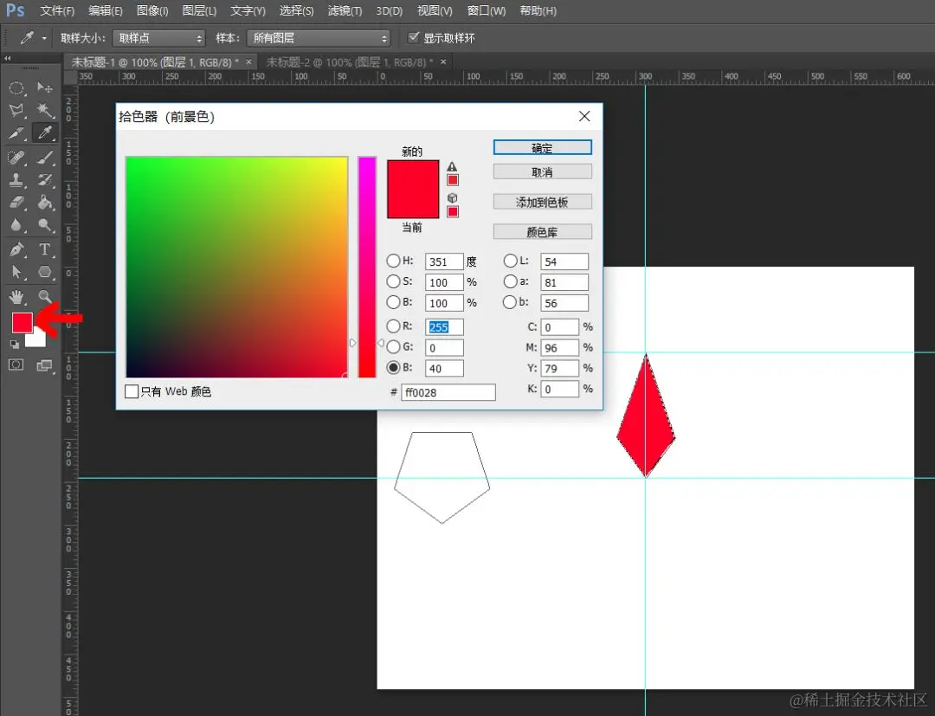Click the H degrees input field
The width and height of the screenshot is (935, 716).
[x=444, y=261]
